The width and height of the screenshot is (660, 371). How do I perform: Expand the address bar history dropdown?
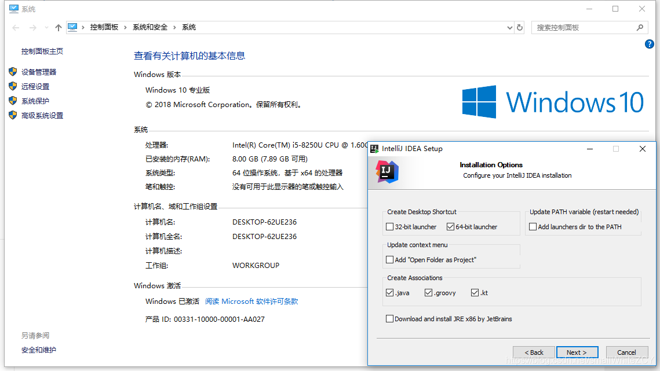click(x=510, y=28)
